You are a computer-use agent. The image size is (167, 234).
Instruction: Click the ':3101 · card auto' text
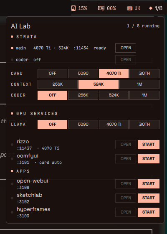[x=39, y=163]
